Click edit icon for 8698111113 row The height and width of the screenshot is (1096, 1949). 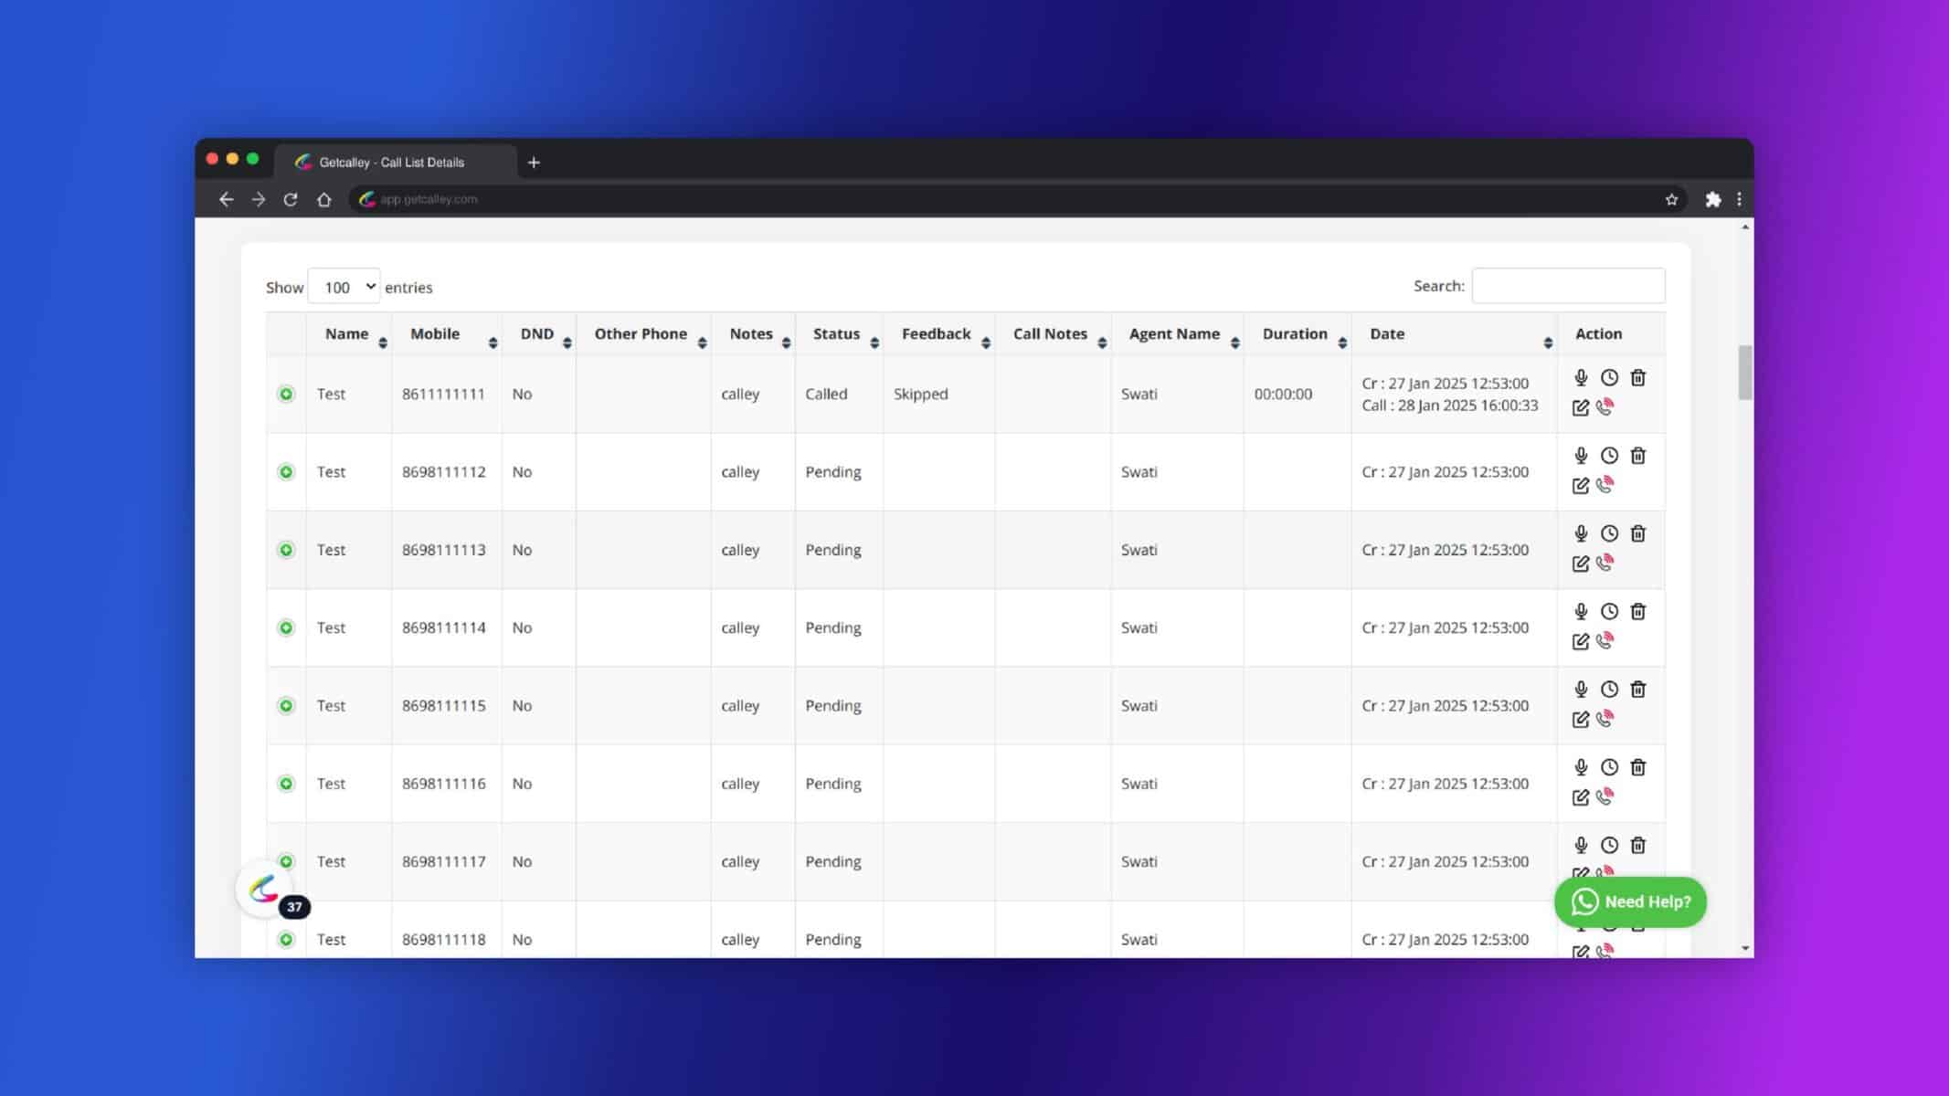click(x=1581, y=564)
